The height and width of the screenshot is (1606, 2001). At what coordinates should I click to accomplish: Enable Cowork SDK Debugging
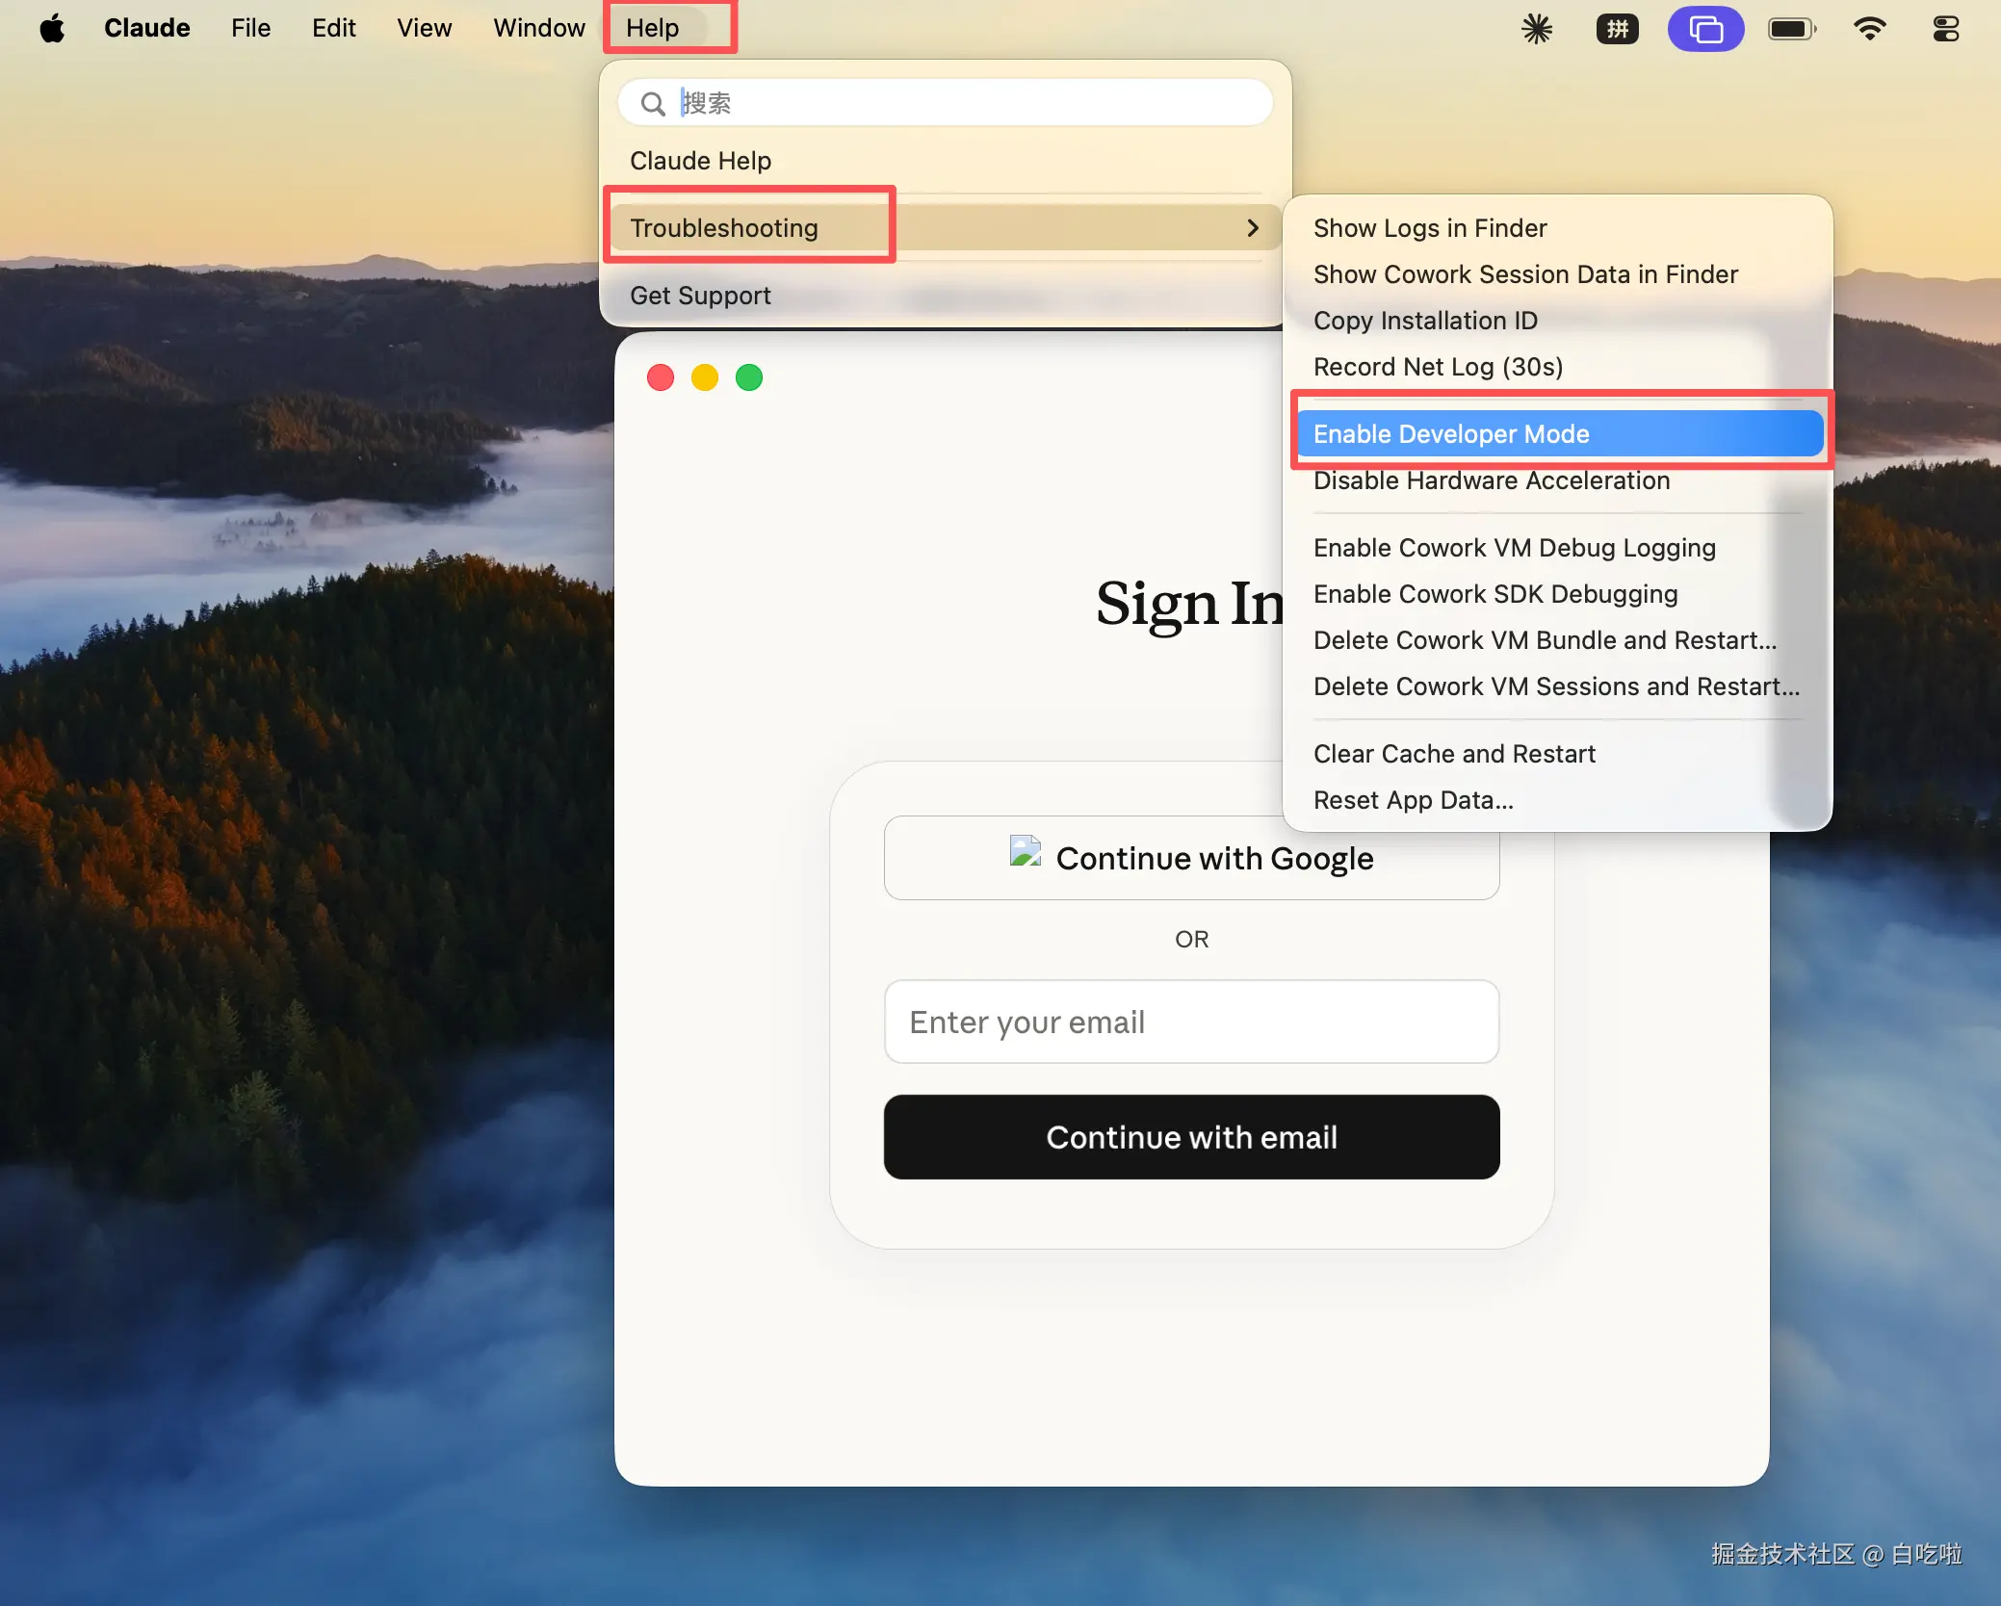pos(1558,594)
